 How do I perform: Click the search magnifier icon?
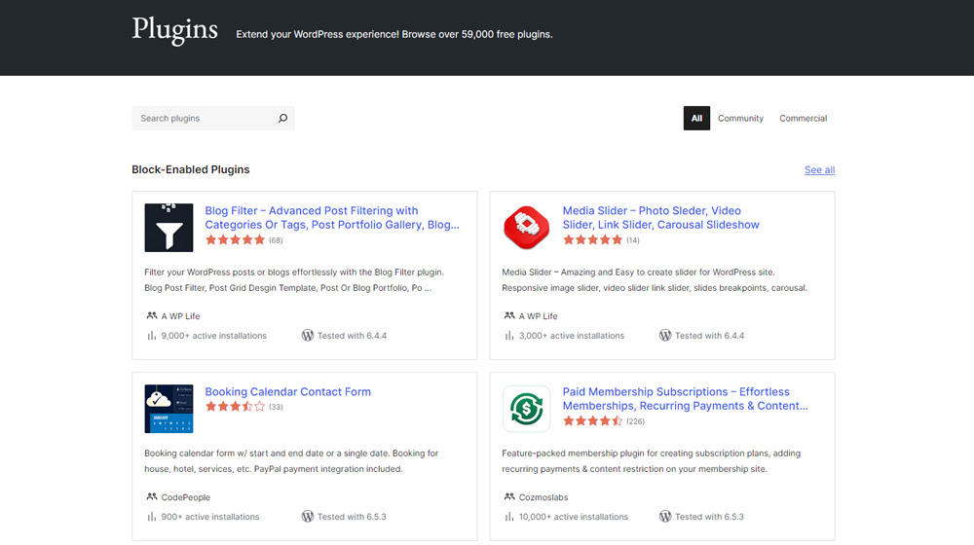[282, 118]
